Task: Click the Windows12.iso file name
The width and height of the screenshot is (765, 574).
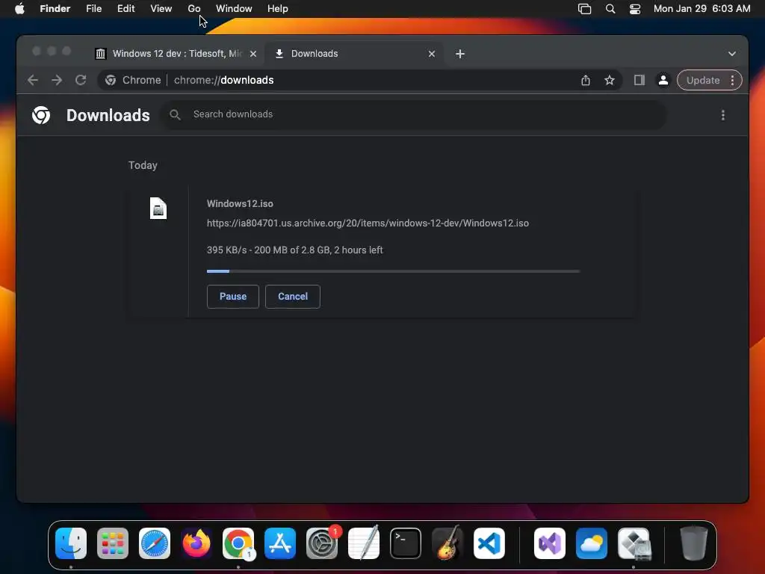Action: click(240, 203)
